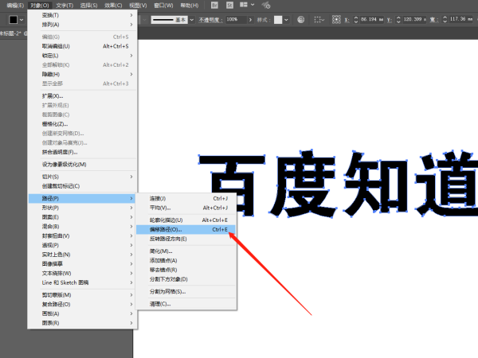Open the 帮助(H) menu
The height and width of the screenshot is (358, 478).
click(x=190, y=6)
